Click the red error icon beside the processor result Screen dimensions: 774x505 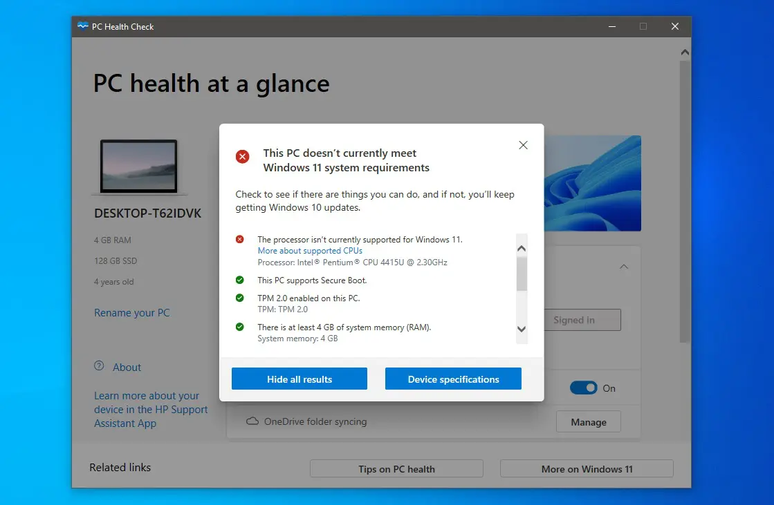click(239, 239)
